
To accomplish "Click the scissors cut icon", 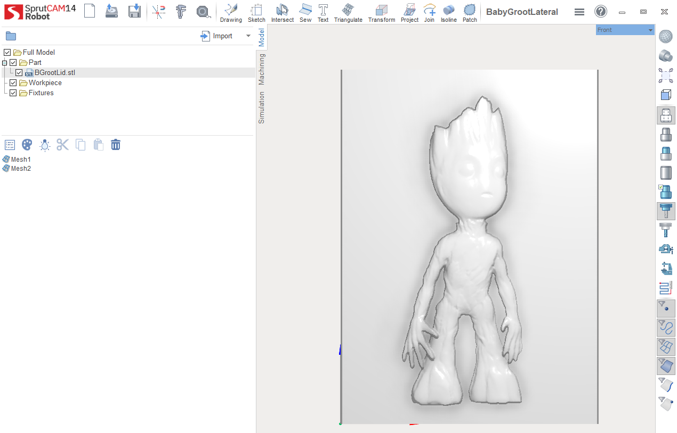I will 63,145.
